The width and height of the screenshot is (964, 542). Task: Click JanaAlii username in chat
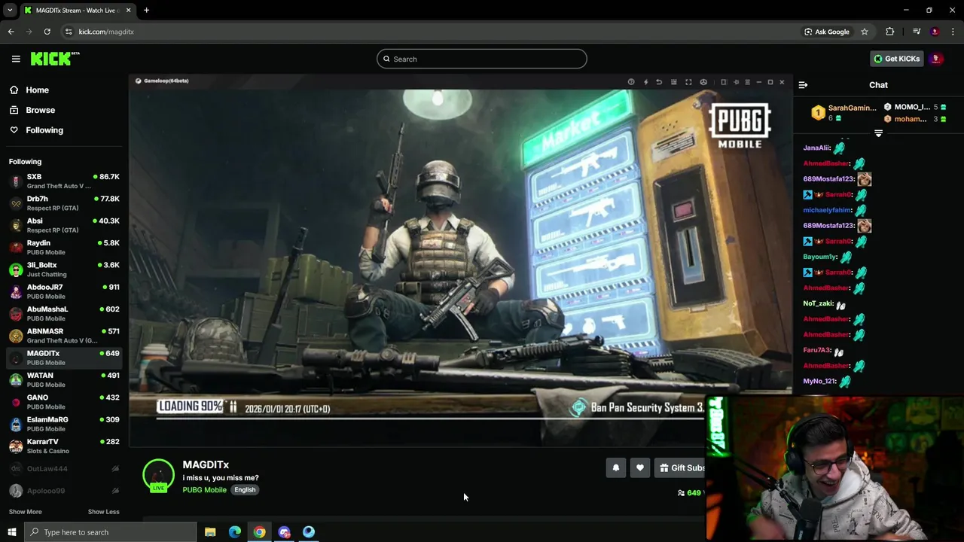pos(816,148)
